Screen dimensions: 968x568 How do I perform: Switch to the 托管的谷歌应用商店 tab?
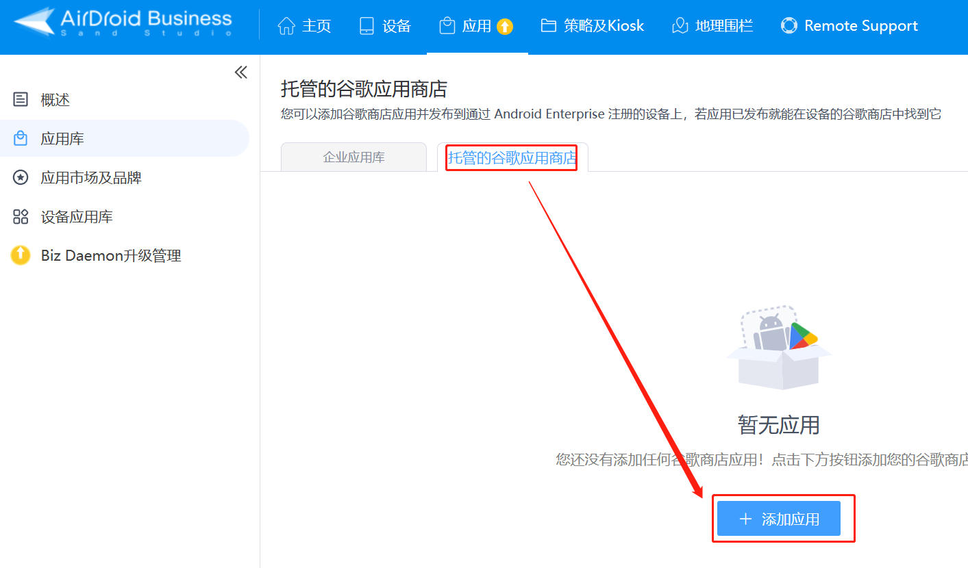point(512,158)
